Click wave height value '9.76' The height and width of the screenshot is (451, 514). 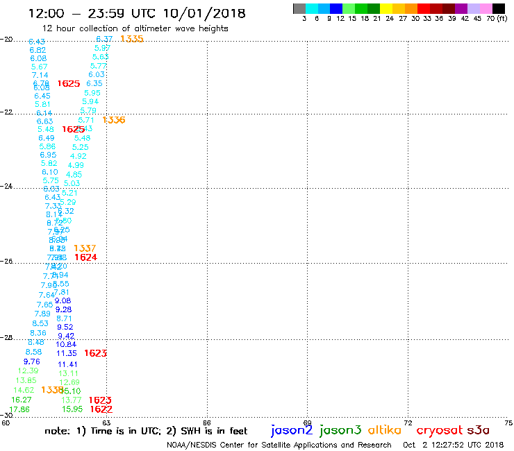tap(31, 362)
